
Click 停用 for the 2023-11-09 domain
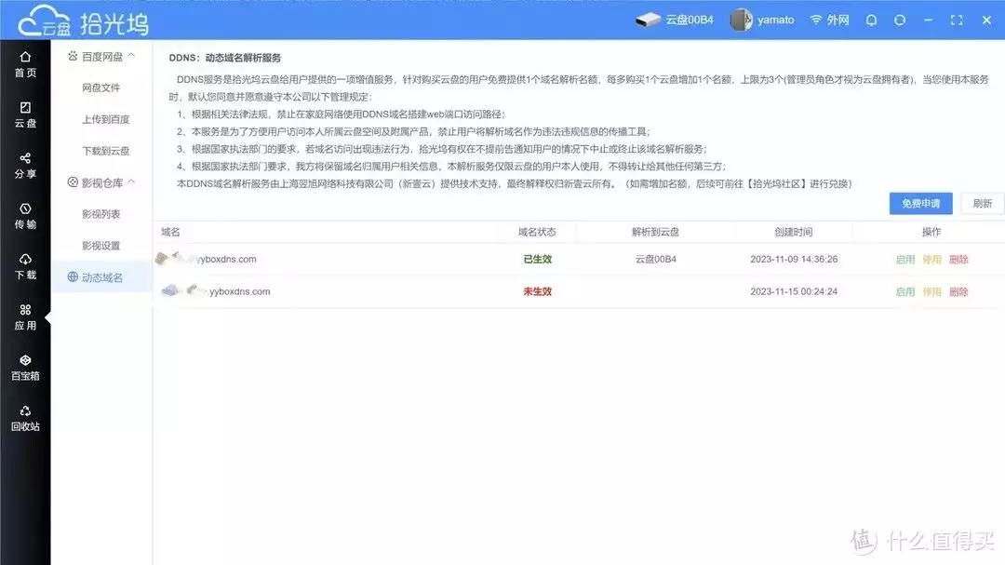[x=931, y=260]
